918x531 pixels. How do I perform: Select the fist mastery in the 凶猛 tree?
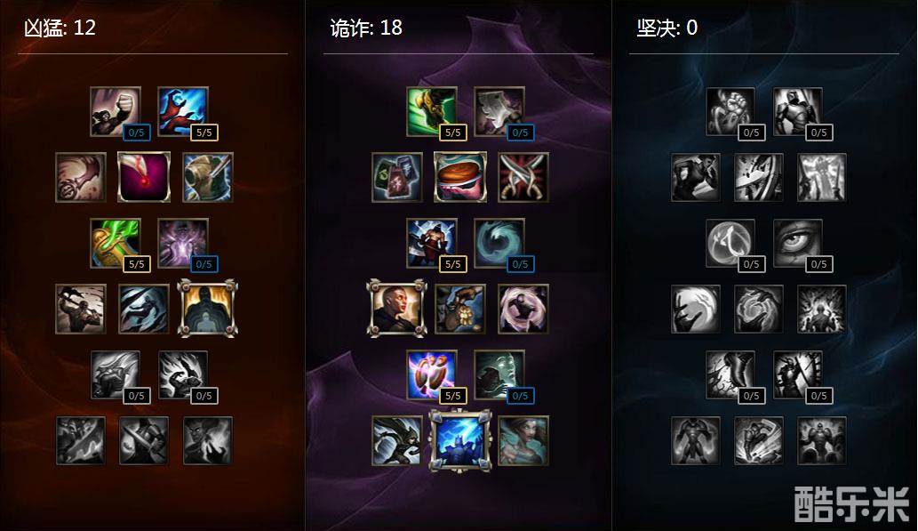116,112
